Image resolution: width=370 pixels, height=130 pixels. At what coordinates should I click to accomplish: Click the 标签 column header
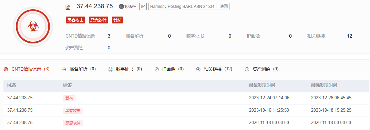tap(67, 85)
